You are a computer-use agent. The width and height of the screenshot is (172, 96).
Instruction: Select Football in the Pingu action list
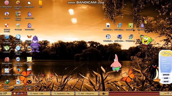(x=166, y=68)
